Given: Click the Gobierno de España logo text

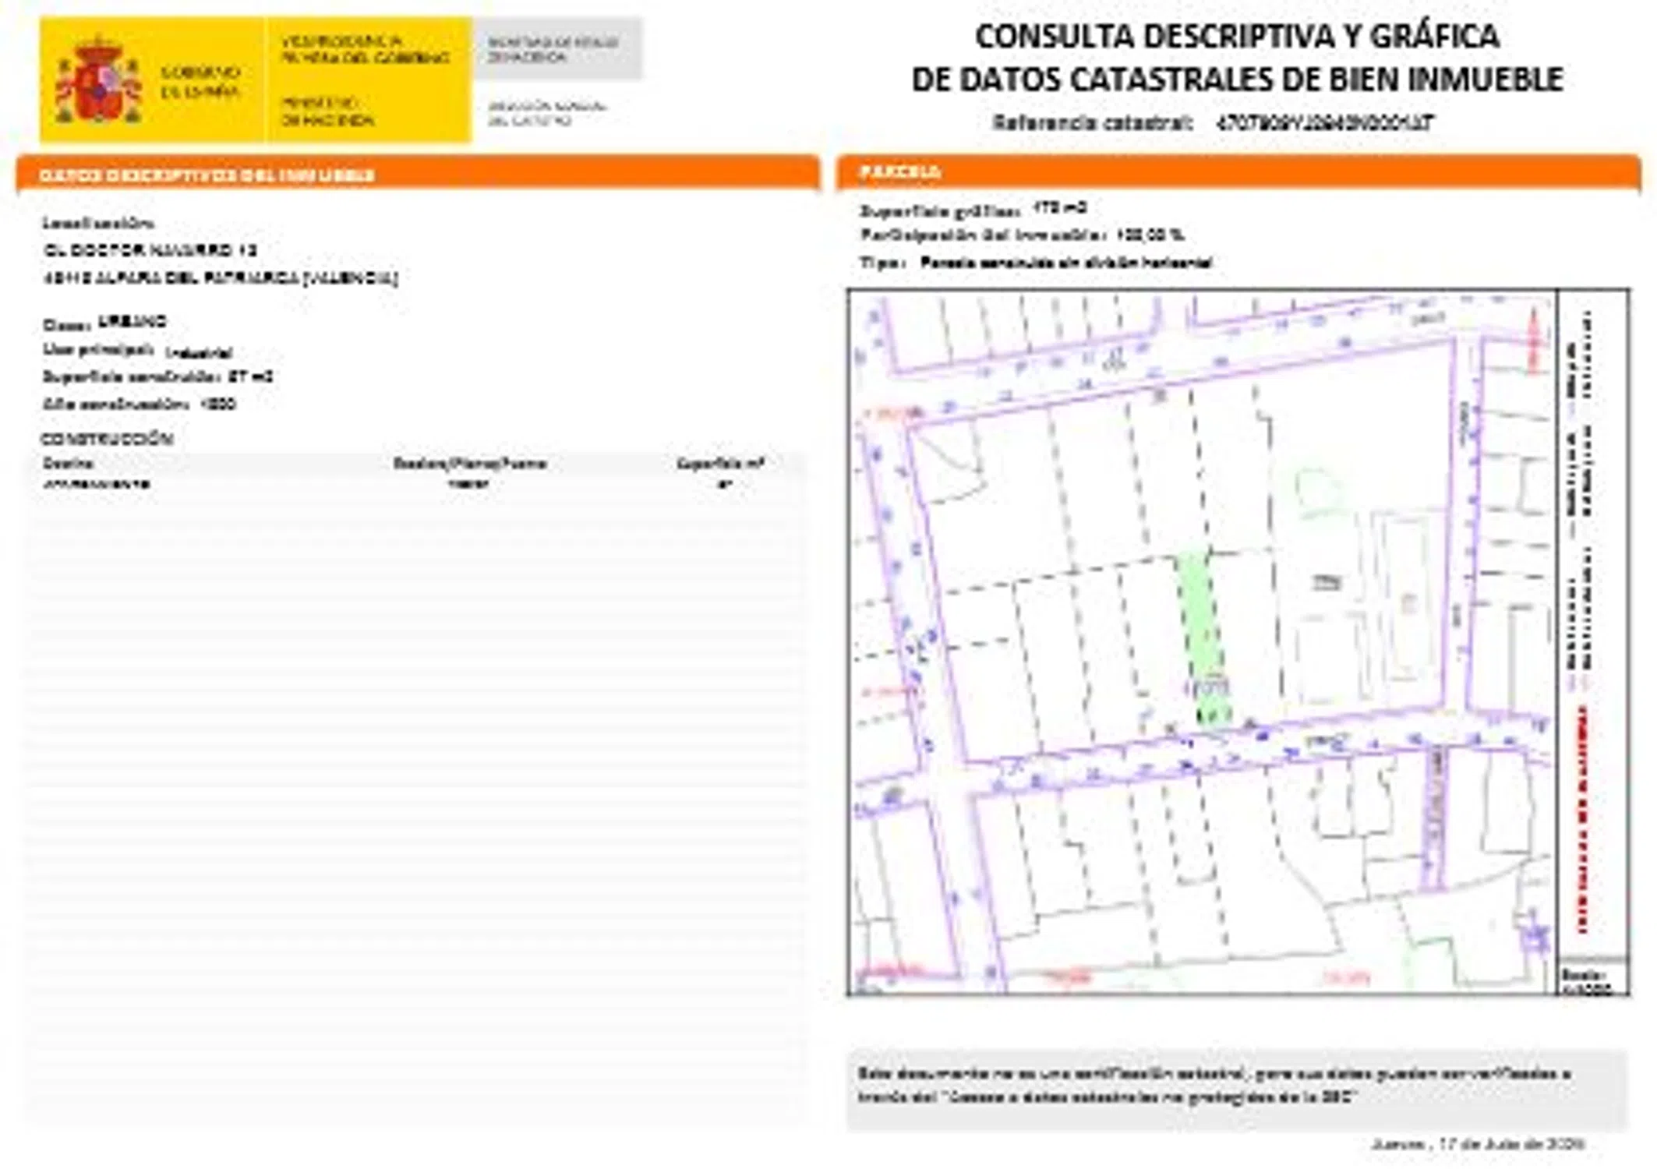Looking at the screenshot, I should pos(200,82).
